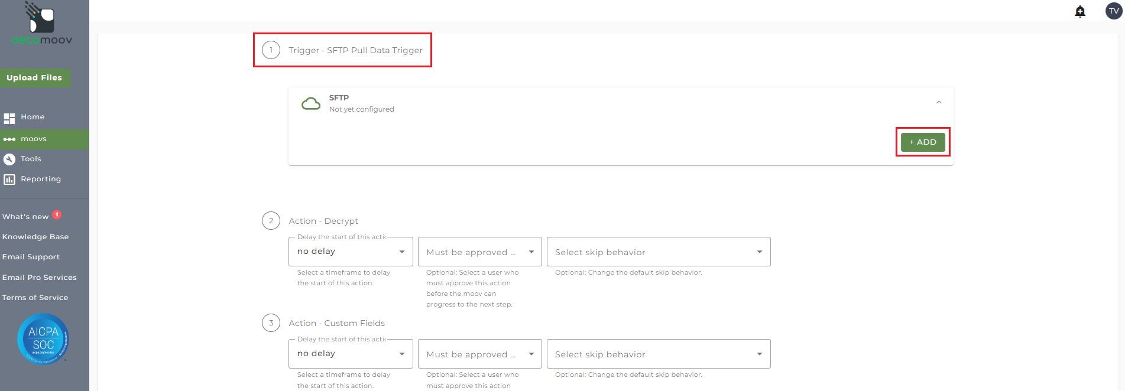Click the Reporting chart icon
1125x391 pixels.
[9, 180]
